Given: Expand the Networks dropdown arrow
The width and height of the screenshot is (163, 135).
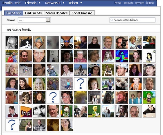Looking at the screenshot, I should point(64,3).
